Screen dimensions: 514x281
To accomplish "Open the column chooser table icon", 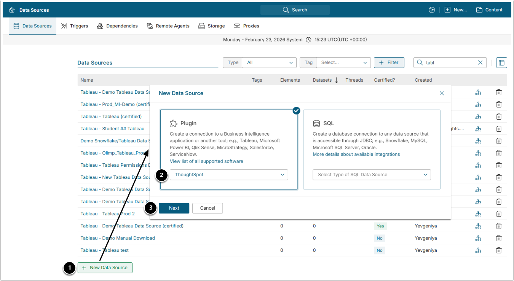I will (501, 63).
